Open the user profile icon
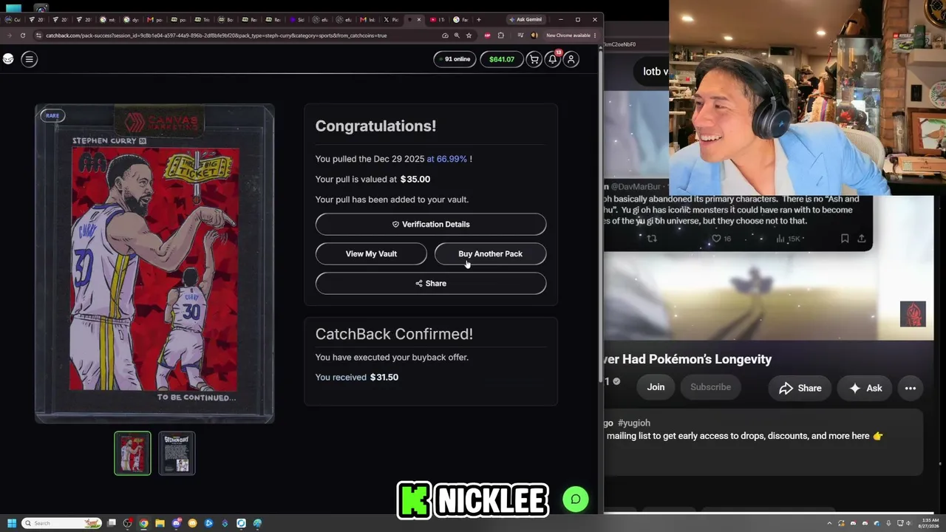946x532 pixels. pos(571,59)
